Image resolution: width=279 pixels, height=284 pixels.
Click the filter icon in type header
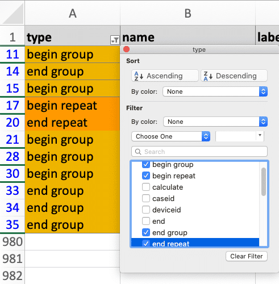115,40
